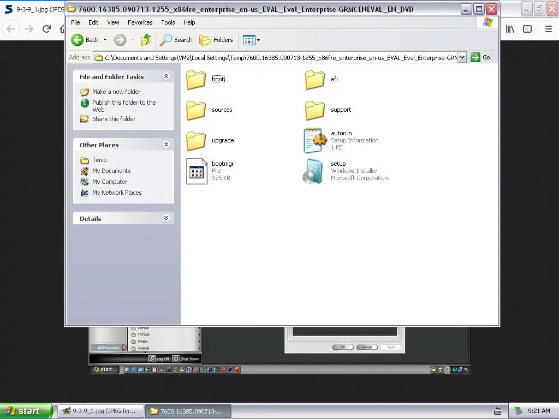Screen dimensions: 559x419
Task: Open the File menu
Action: (75, 22)
